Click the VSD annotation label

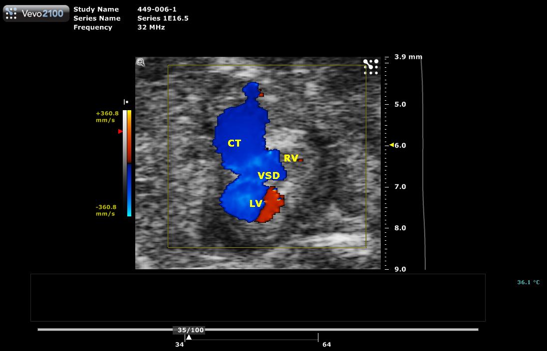click(269, 175)
